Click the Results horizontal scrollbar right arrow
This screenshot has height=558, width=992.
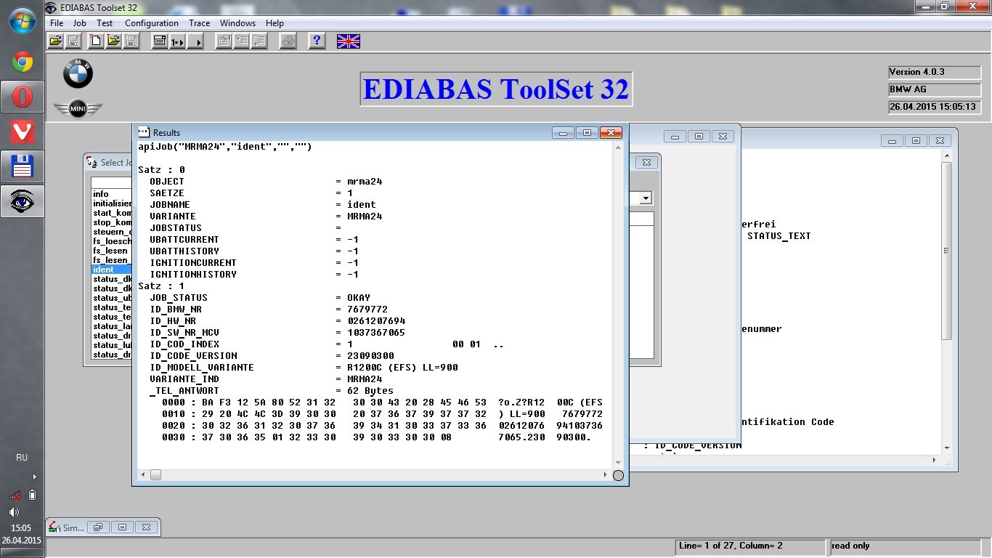click(x=606, y=475)
